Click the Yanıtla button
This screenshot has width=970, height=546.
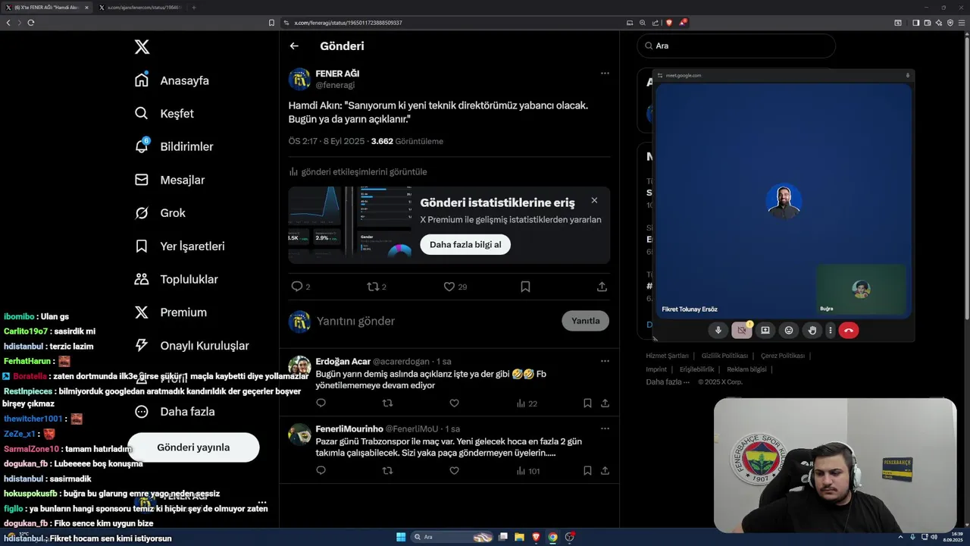tap(585, 321)
